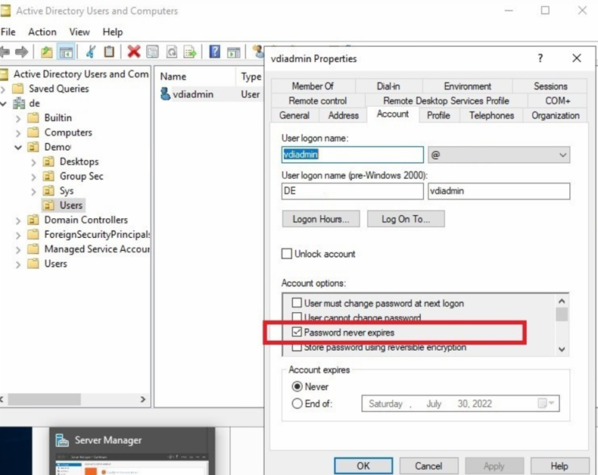Screen dimensions: 598x475
Task: Open the UPN suffix dropdown
Action: click(x=562, y=155)
